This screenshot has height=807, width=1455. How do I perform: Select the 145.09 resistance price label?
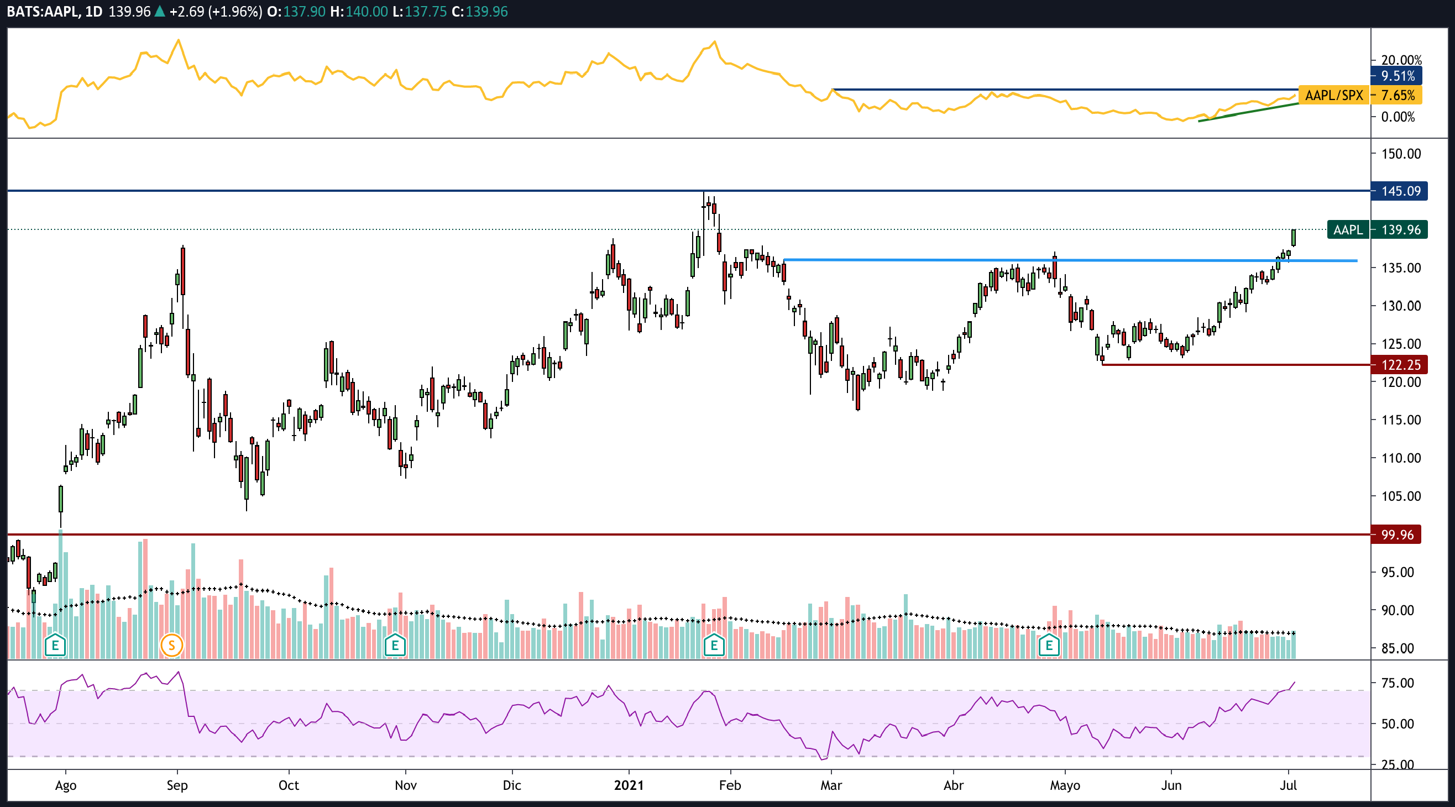click(1400, 191)
